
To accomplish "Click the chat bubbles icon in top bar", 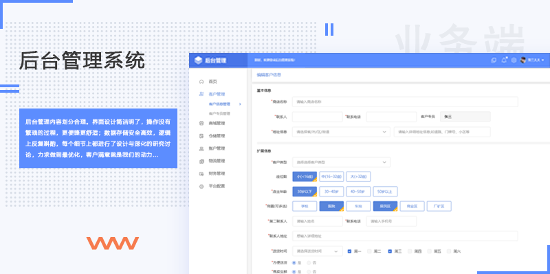I will click(494, 60).
